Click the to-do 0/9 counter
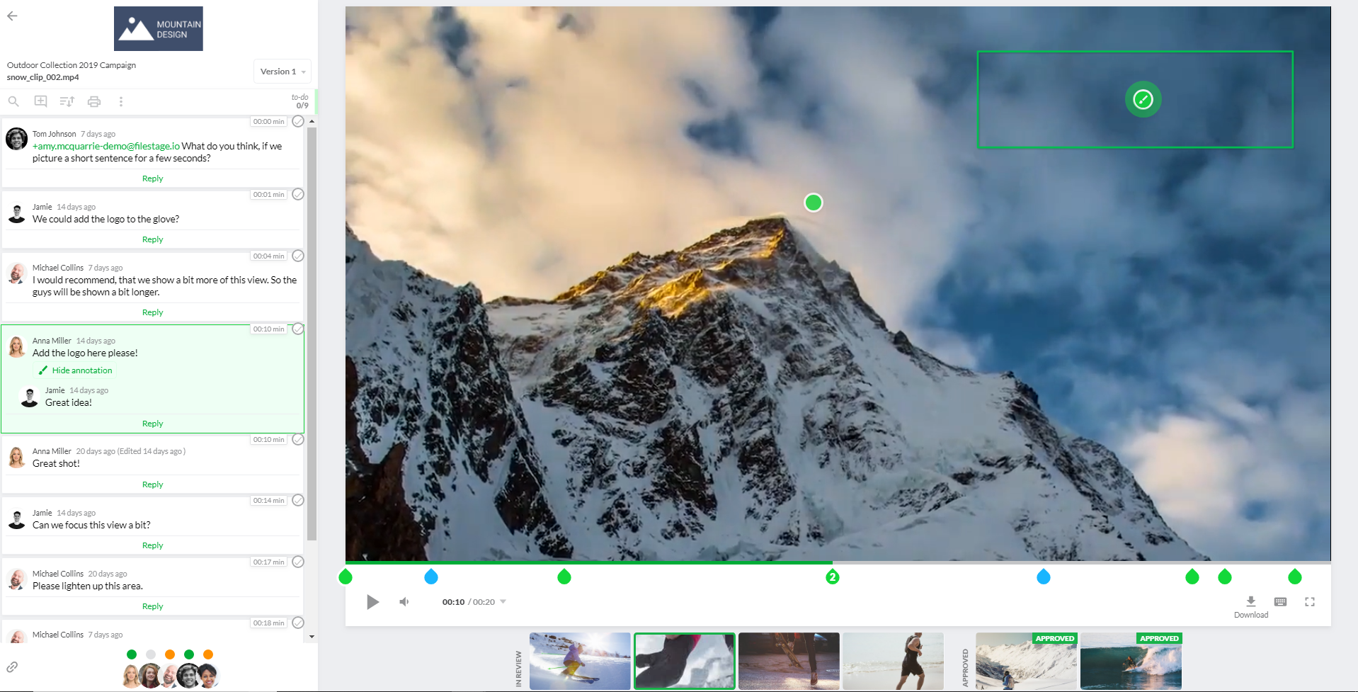Image resolution: width=1358 pixels, height=692 pixels. coord(300,101)
